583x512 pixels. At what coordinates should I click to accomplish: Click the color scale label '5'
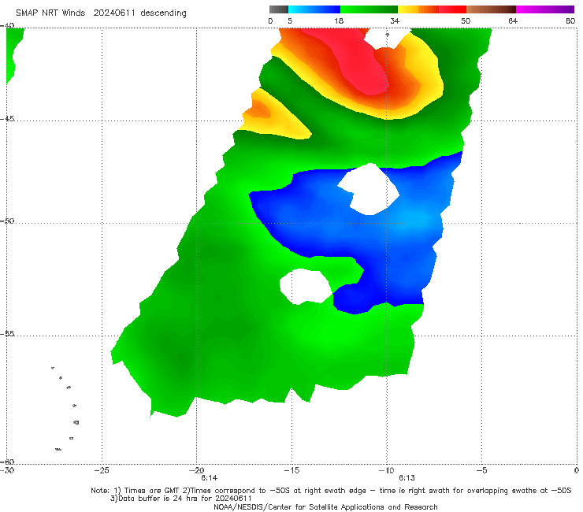pos(290,21)
